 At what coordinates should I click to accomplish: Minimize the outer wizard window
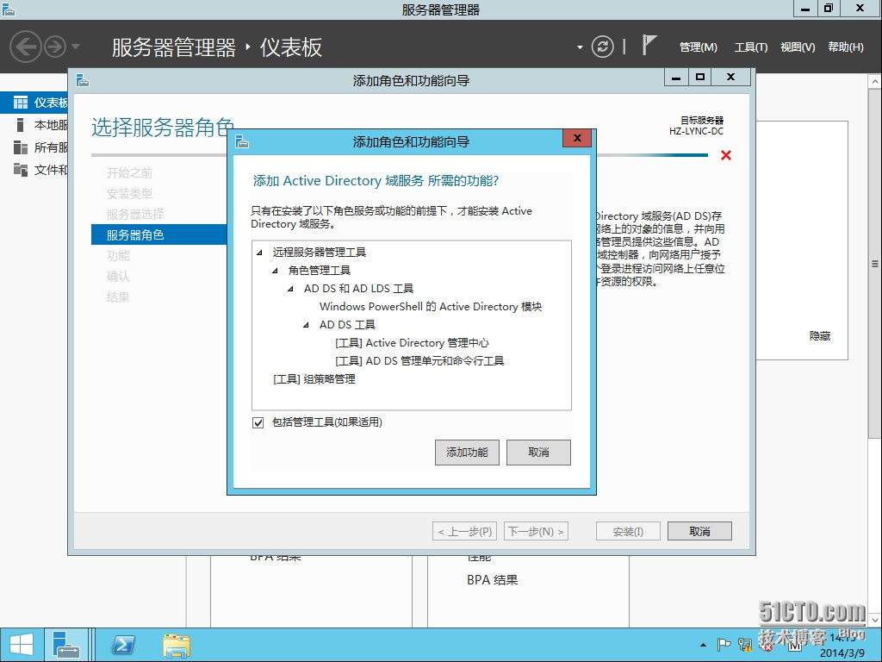pyautogui.click(x=676, y=77)
